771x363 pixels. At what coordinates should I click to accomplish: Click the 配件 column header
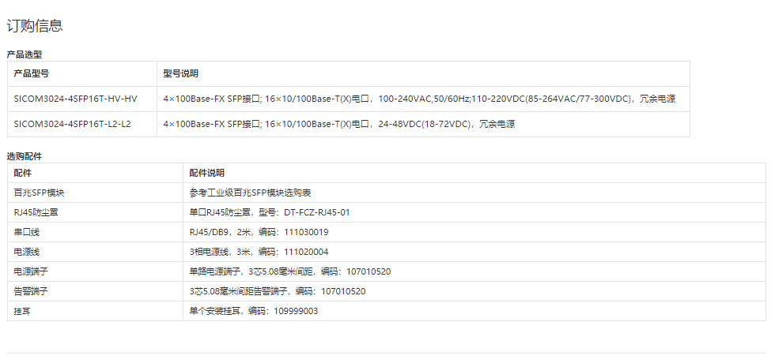point(23,173)
